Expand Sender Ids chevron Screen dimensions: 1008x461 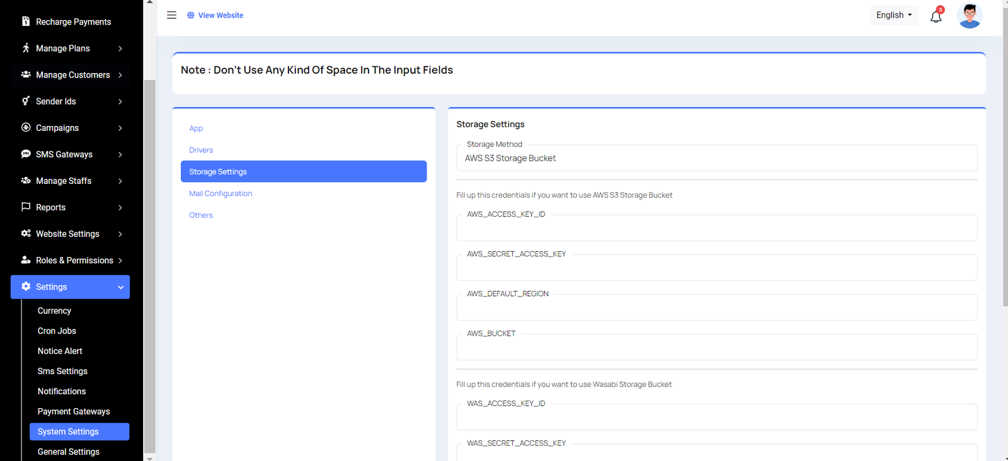(x=120, y=101)
